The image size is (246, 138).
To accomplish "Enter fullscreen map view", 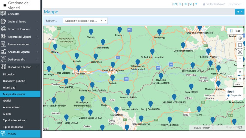I will pyautogui.click(x=240, y=45).
